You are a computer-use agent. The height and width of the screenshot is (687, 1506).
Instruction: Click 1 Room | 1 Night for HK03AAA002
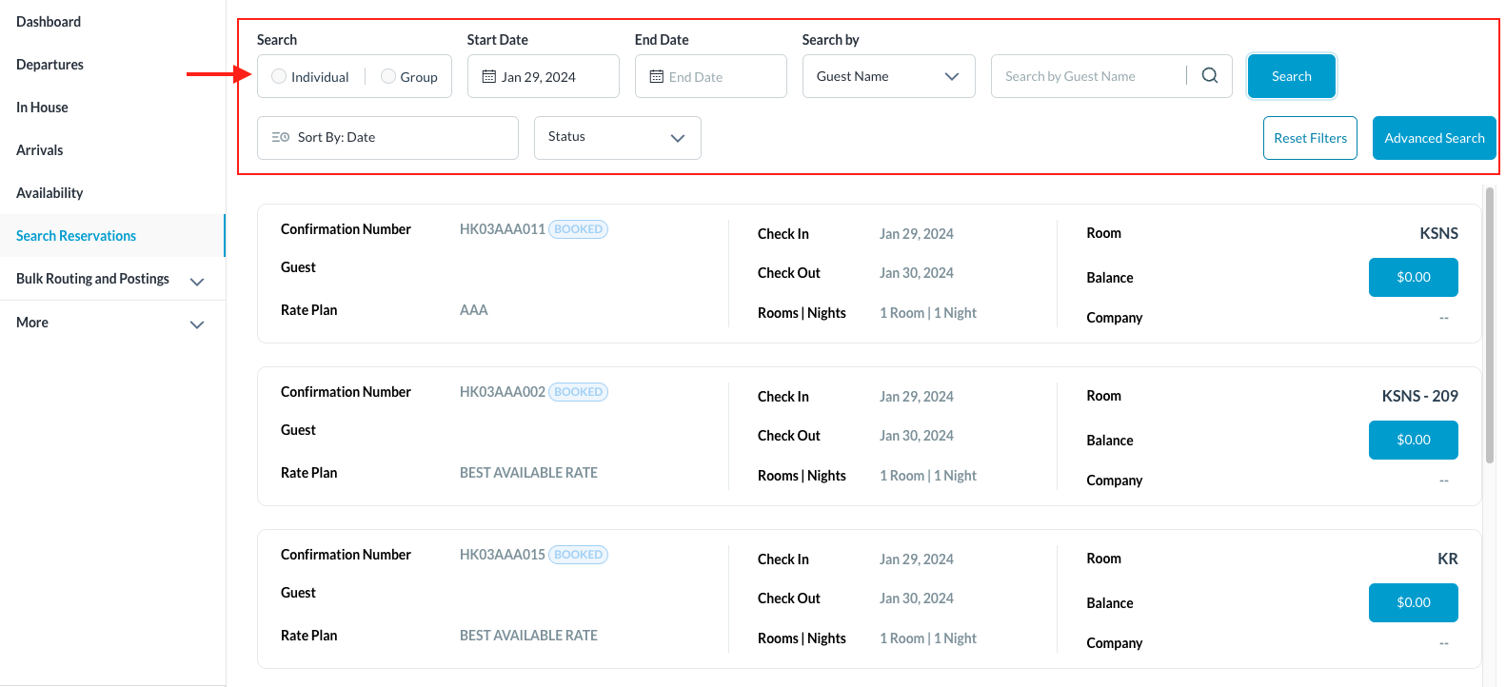pos(928,476)
